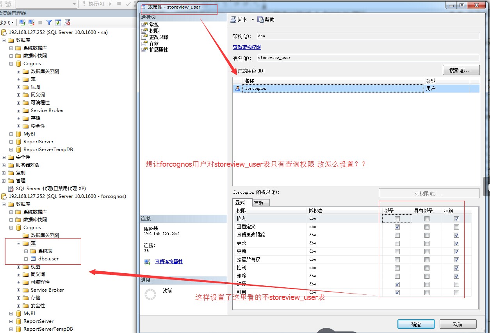This screenshot has height=333, width=490.
Task: Uncheck the 授予 box for 查看定义 permission
Action: point(397,227)
